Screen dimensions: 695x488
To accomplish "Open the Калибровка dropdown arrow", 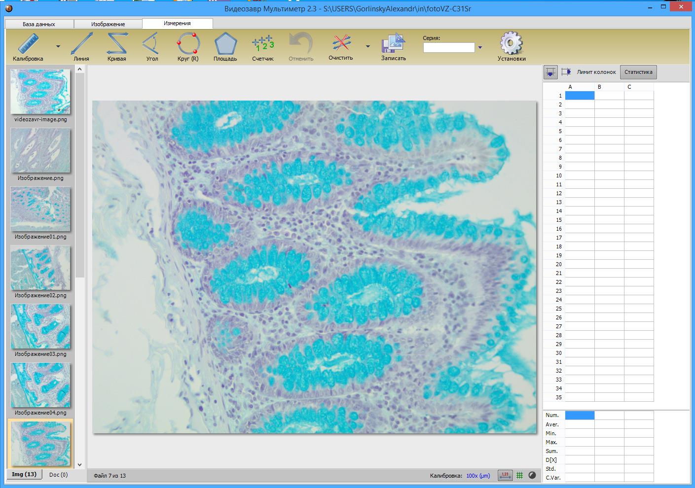I will point(58,47).
